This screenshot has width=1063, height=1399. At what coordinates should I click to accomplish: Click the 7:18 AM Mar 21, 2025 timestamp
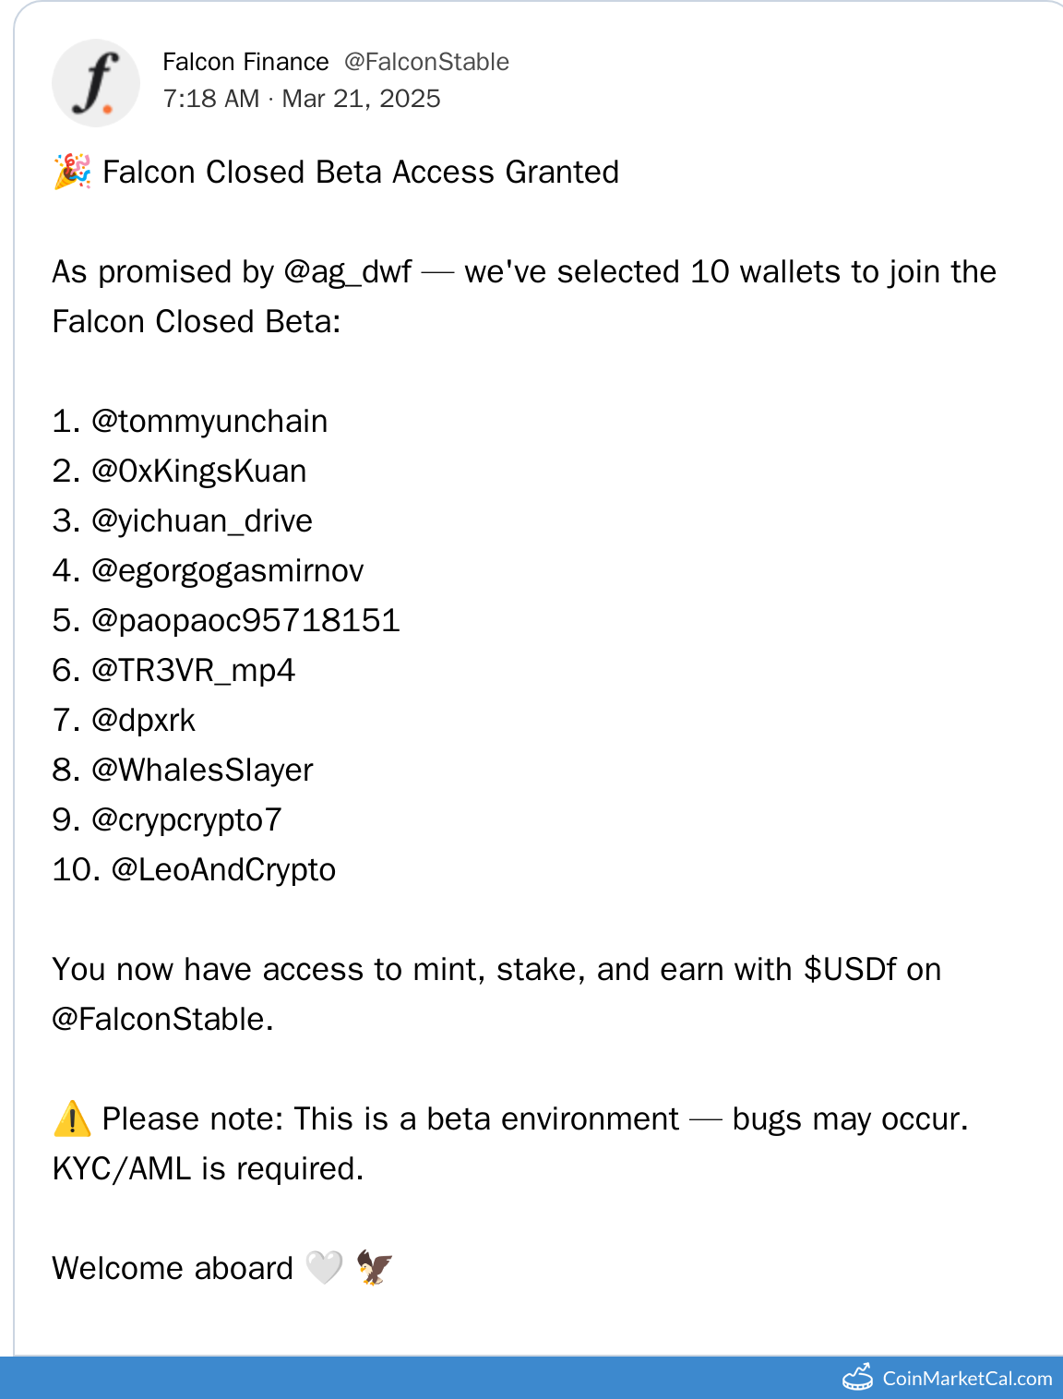click(302, 99)
